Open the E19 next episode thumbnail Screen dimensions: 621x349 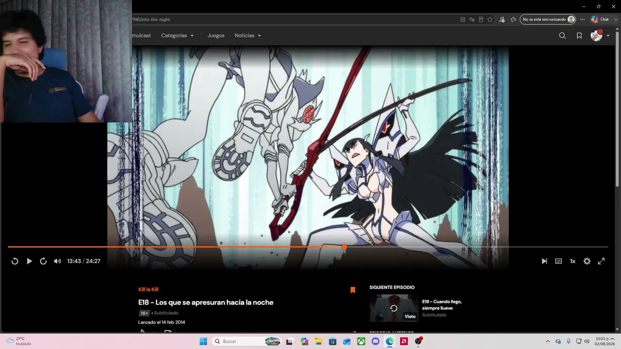394,308
